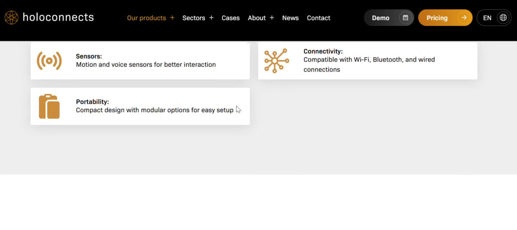Expand the plus next to About

(272, 18)
